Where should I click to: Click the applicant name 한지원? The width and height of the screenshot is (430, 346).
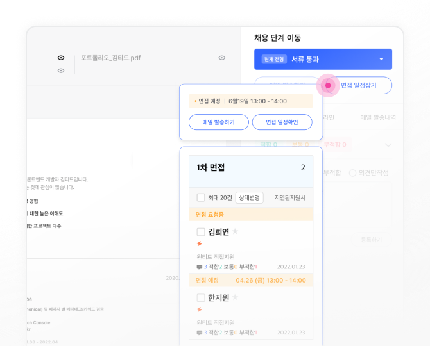(x=219, y=297)
